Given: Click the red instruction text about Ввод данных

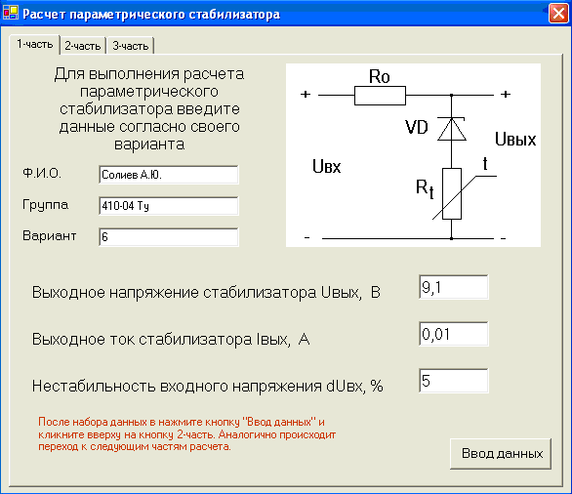Looking at the screenshot, I should 186,434.
